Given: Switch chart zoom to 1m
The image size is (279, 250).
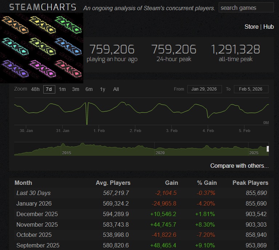Looking at the screenshot, I should coord(62,89).
